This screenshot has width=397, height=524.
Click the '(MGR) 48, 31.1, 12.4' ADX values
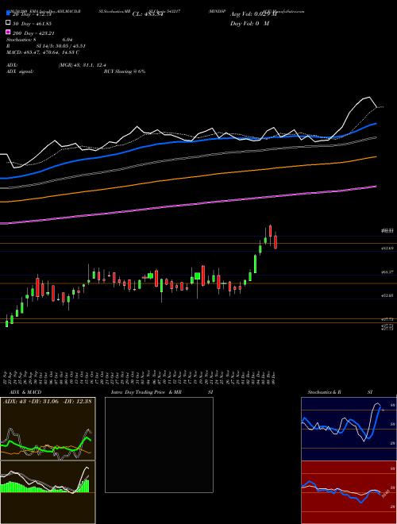[83, 65]
